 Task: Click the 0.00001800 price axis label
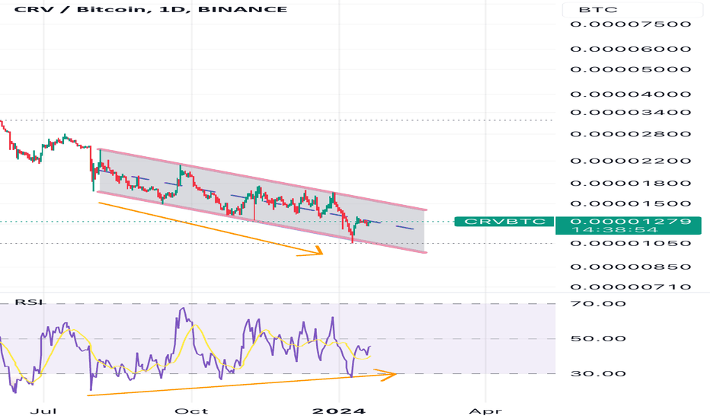[x=631, y=184]
